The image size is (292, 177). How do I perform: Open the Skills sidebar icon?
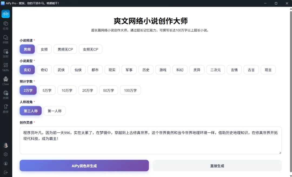6,67
